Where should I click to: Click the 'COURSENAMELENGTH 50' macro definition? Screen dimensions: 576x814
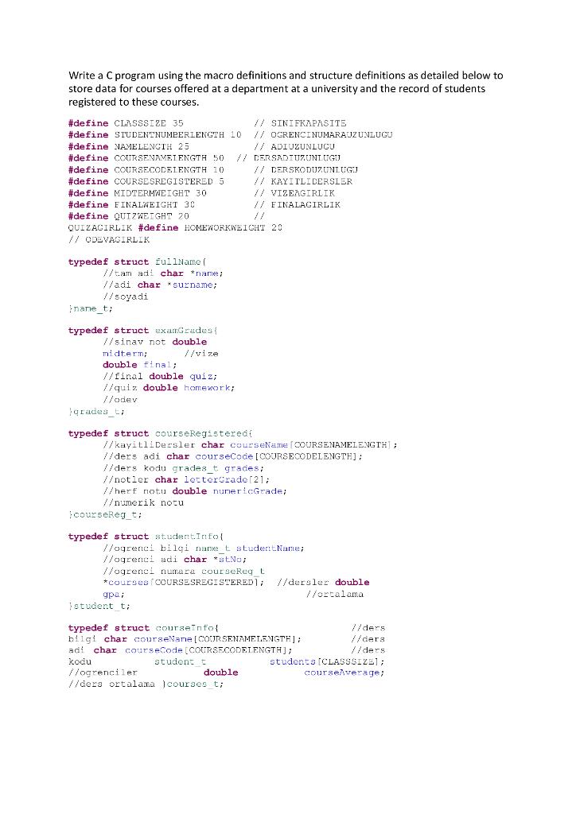click(x=169, y=158)
